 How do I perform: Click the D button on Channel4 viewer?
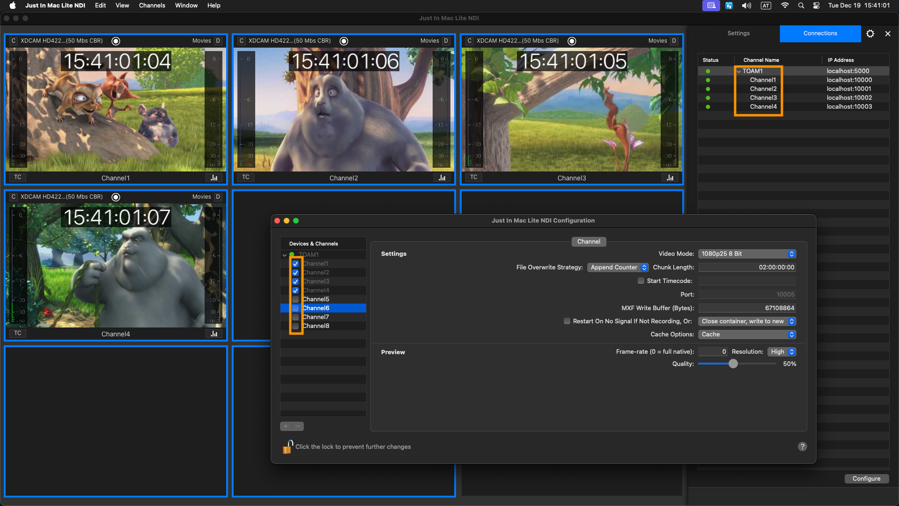[x=218, y=197]
